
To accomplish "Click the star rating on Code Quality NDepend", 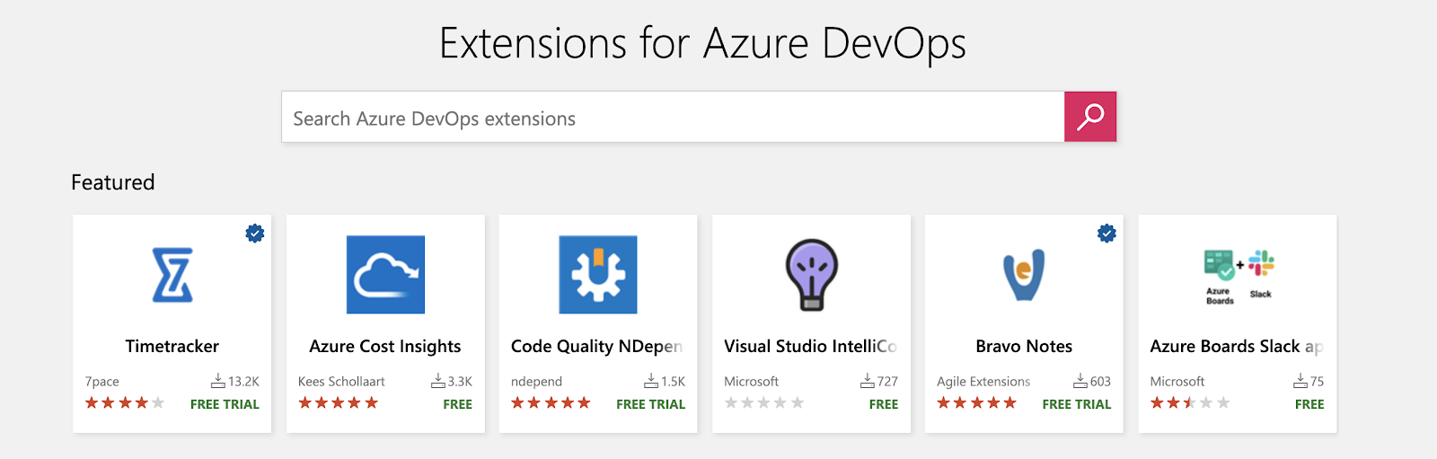I will tap(551, 403).
